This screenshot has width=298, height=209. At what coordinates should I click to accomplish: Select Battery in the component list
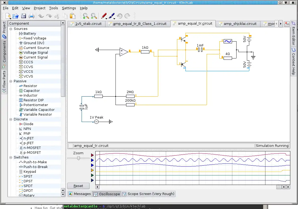tap(30, 33)
